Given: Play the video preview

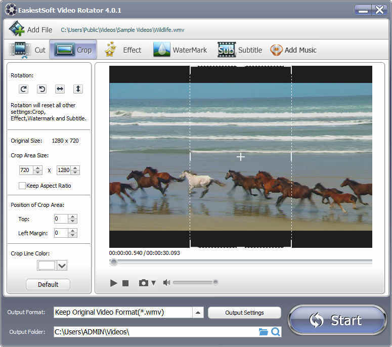Looking at the screenshot, I should (113, 283).
